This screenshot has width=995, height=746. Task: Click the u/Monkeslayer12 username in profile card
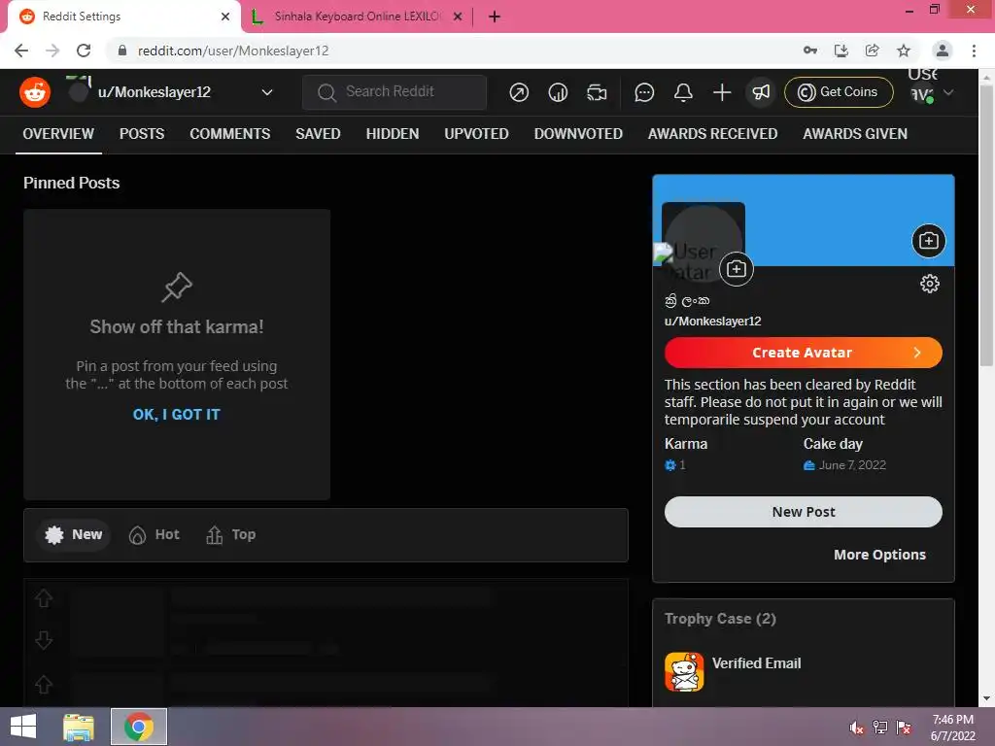point(712,321)
